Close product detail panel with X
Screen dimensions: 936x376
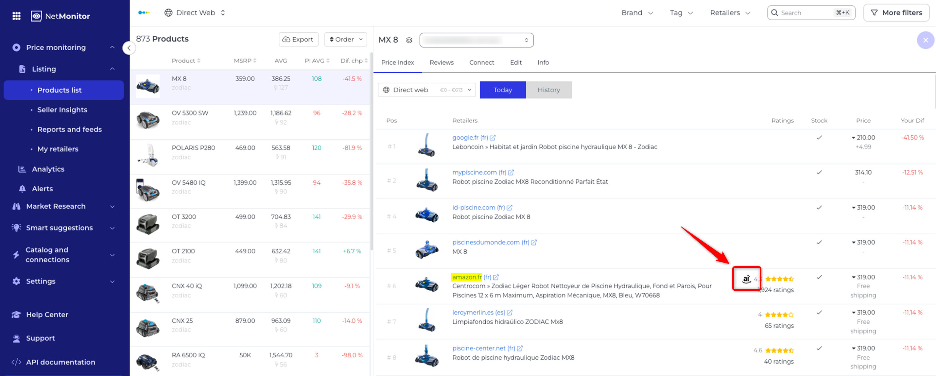[x=925, y=40]
